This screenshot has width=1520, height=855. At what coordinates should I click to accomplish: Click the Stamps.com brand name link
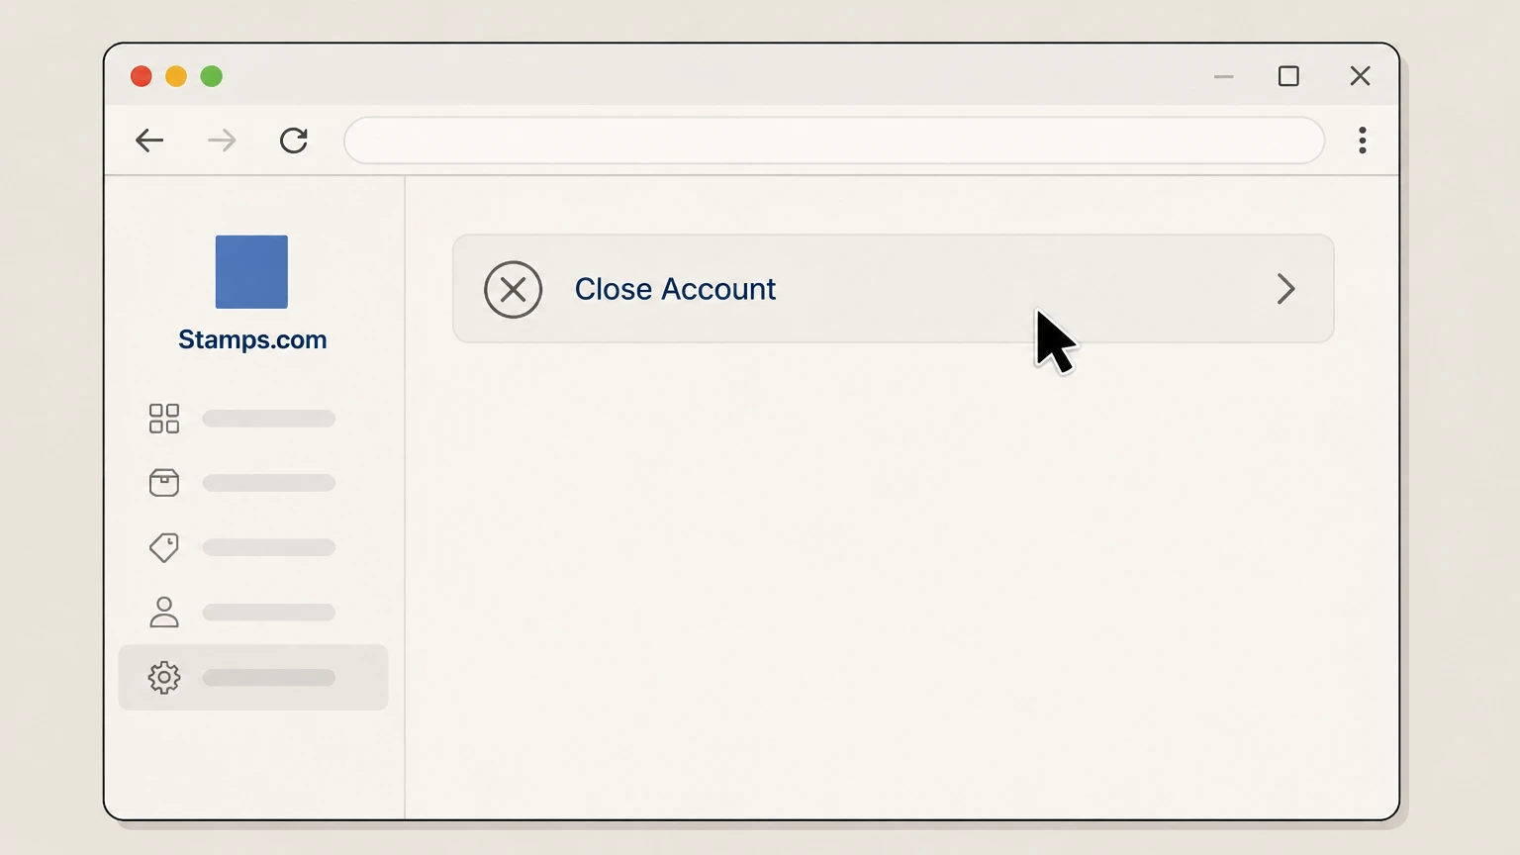click(252, 339)
